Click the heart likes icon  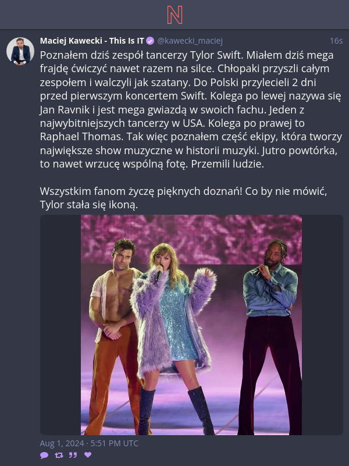(88, 455)
